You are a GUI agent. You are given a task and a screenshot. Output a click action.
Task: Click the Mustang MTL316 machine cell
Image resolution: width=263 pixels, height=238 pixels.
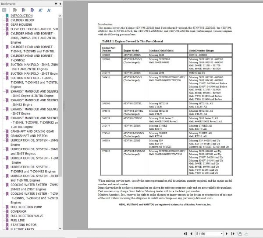coord(159,103)
